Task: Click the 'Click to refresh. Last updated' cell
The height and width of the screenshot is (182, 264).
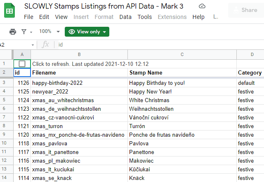Action: pyautogui.click(x=134, y=64)
